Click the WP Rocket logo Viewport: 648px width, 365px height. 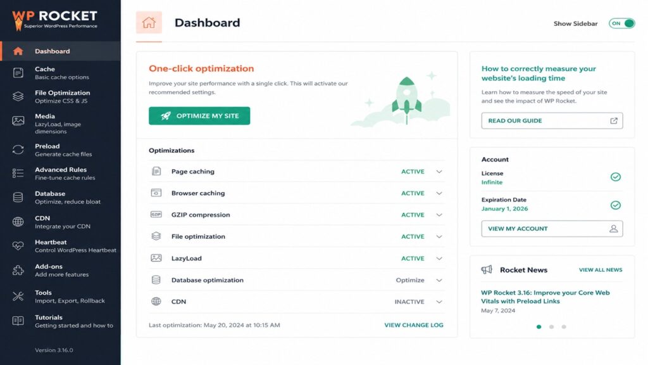[x=54, y=20]
